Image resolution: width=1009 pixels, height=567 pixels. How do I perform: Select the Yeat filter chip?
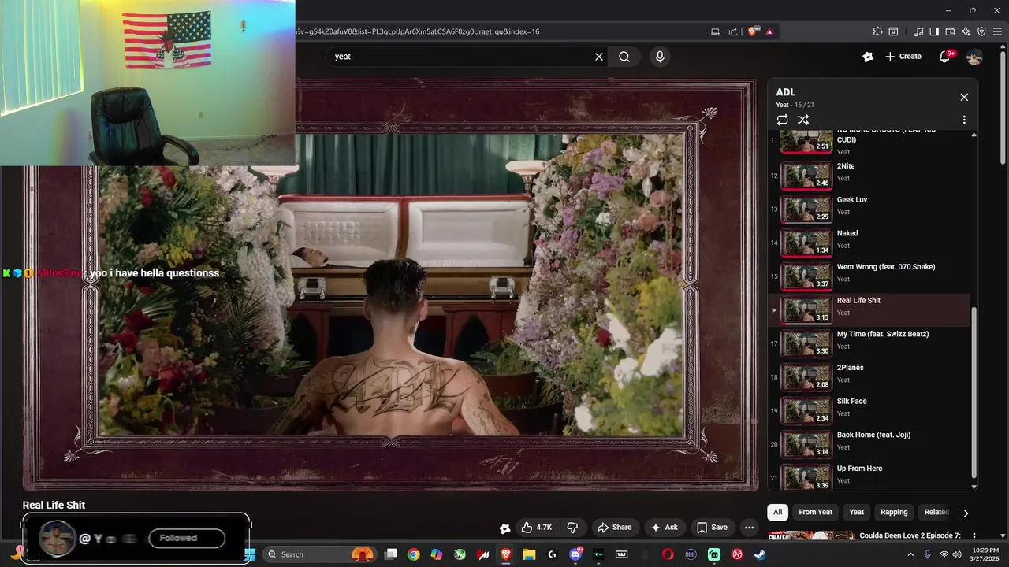(856, 512)
